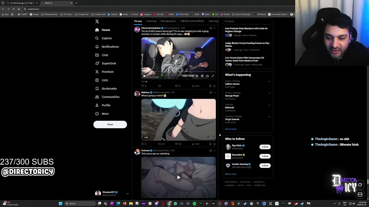The height and width of the screenshot is (207, 369).
Task: Open Lists in the X sidebar
Action: 101,80
